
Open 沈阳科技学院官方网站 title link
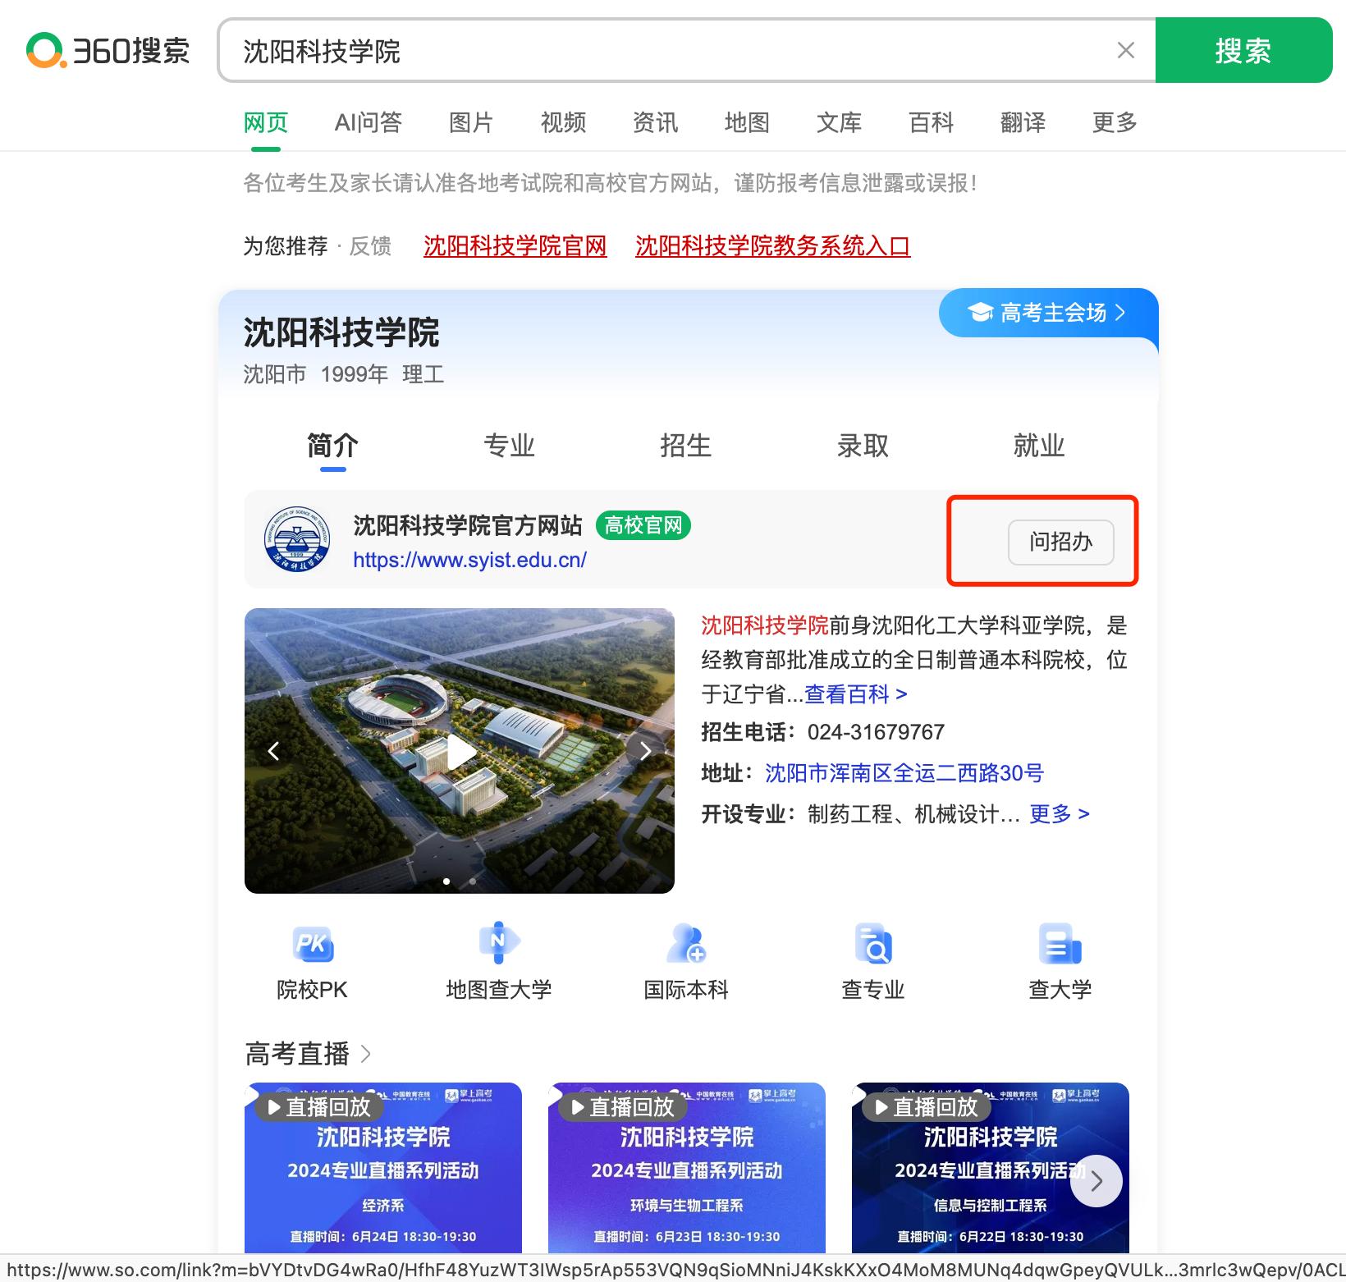pos(468,525)
